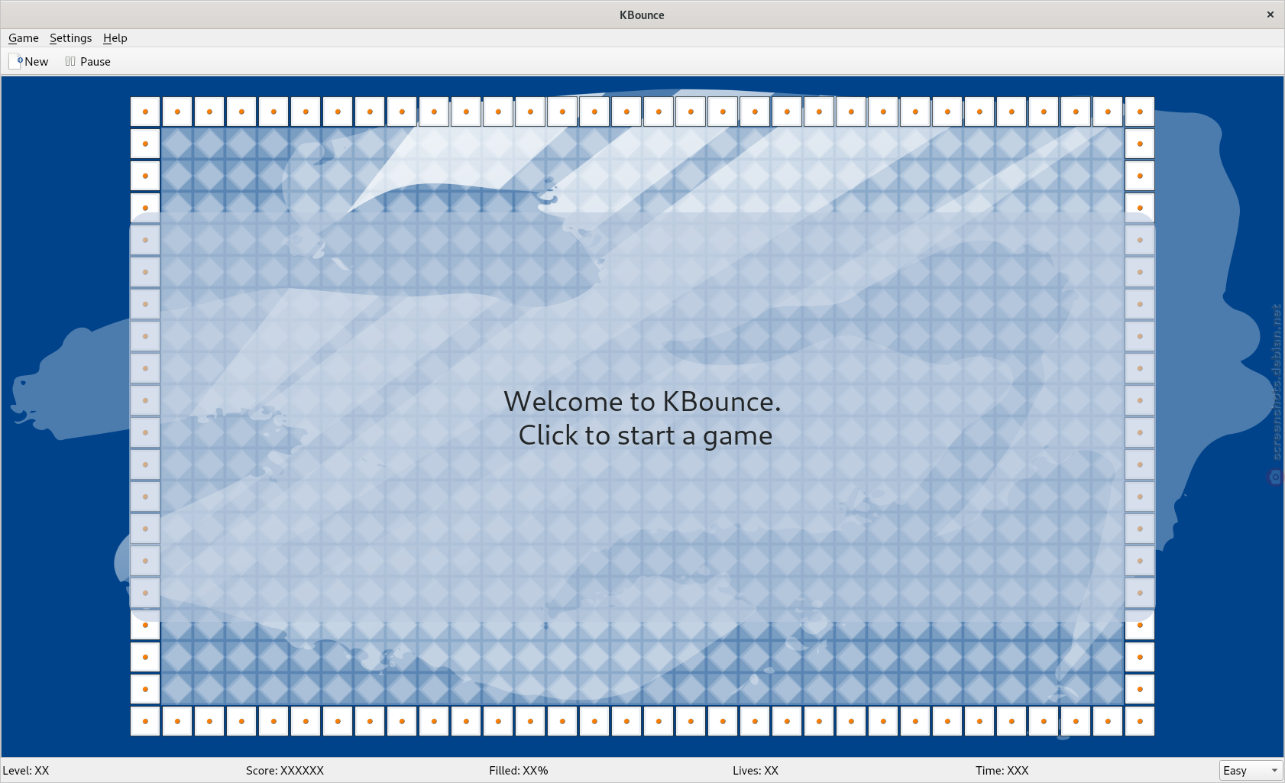Click the Filled: XX% status text
This screenshot has width=1285, height=783.
click(519, 771)
